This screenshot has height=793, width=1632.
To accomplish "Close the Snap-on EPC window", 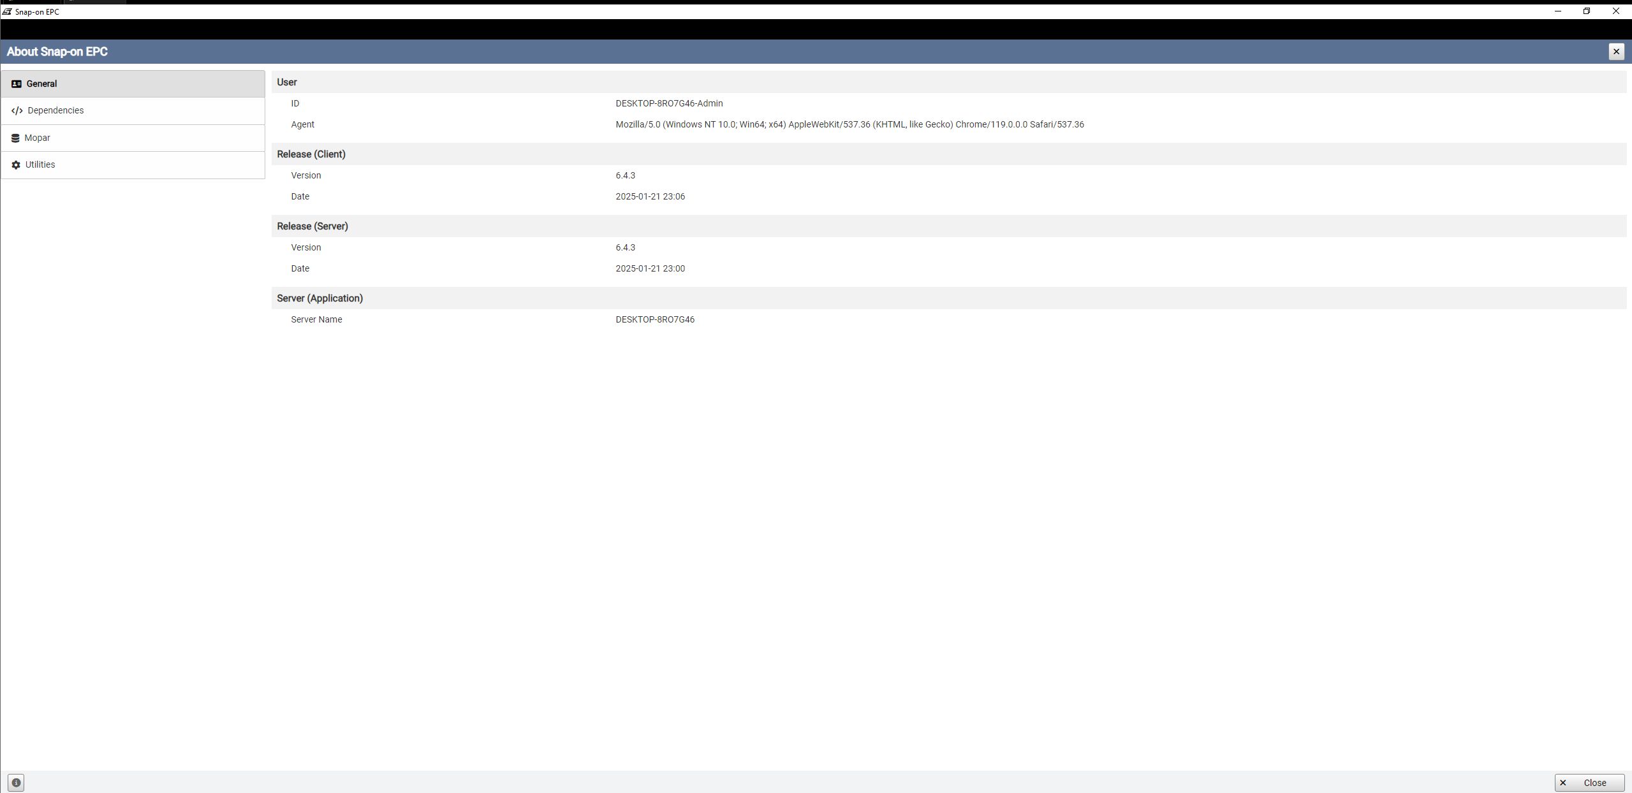I will point(1615,11).
